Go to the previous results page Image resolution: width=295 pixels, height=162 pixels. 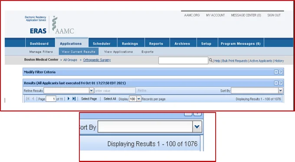tap(33, 99)
